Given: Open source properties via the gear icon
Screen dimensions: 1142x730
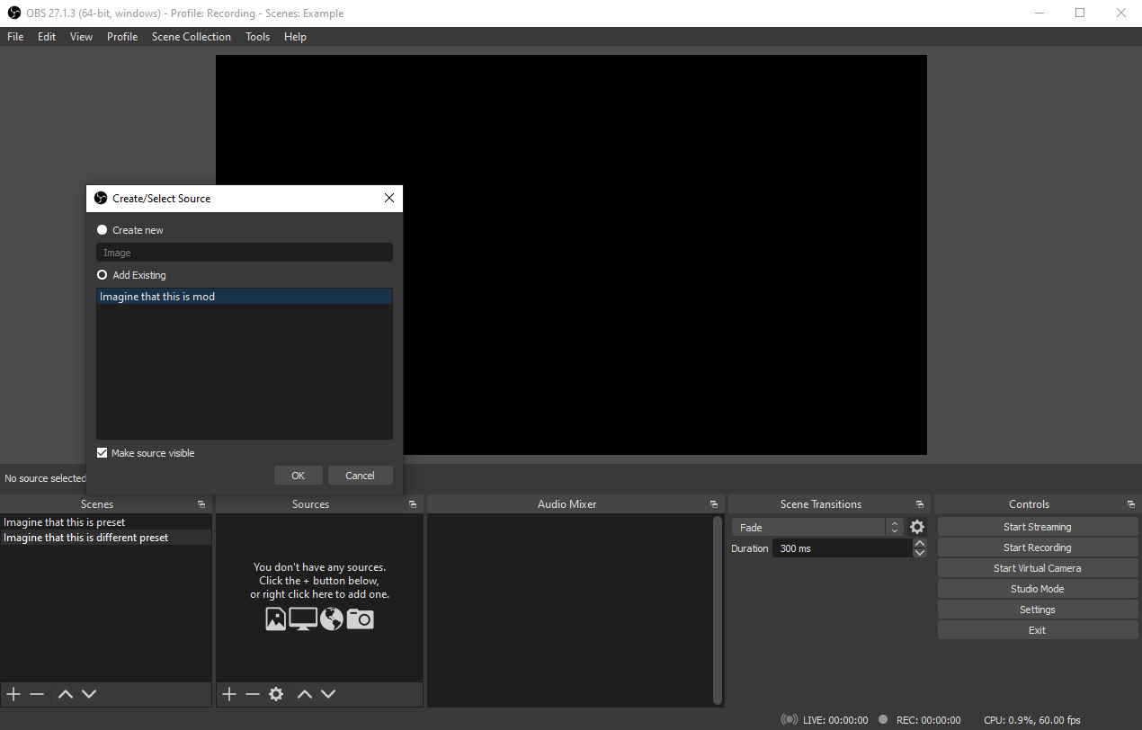Looking at the screenshot, I should (x=275, y=693).
